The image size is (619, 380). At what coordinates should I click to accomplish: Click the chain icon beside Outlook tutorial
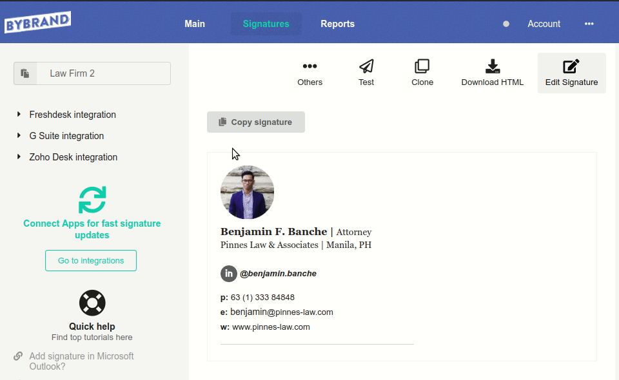(x=18, y=356)
